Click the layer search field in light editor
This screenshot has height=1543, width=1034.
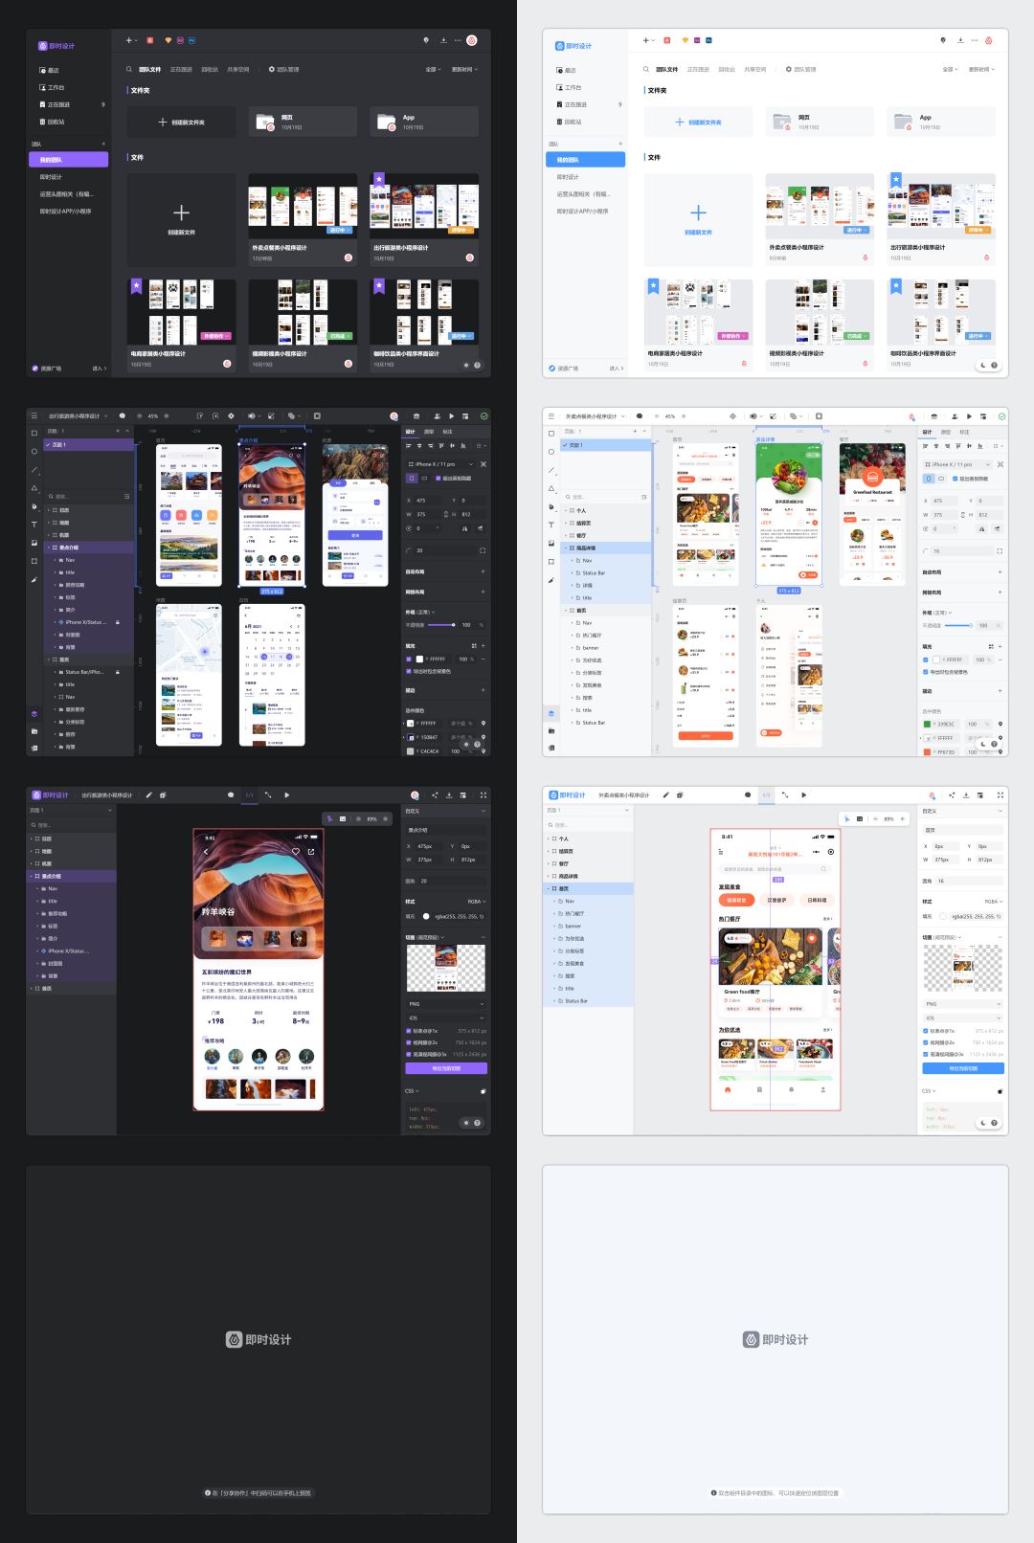(605, 497)
